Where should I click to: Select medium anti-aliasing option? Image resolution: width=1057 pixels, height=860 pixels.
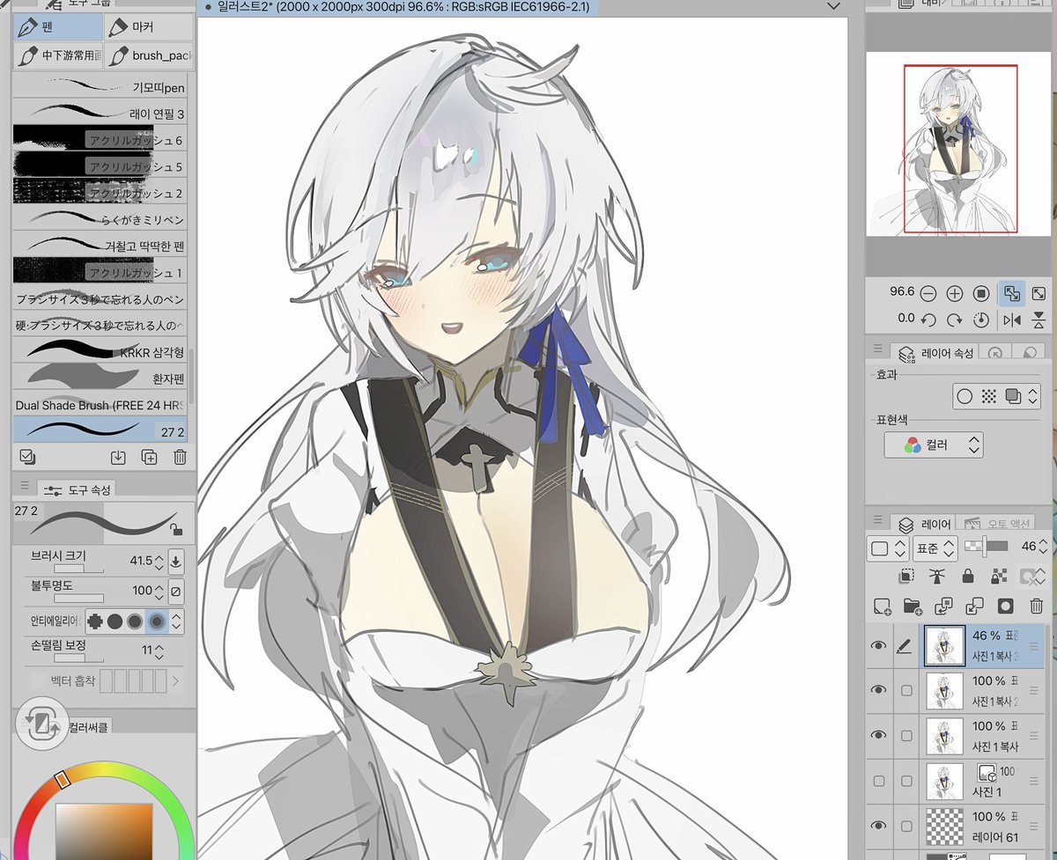135,621
